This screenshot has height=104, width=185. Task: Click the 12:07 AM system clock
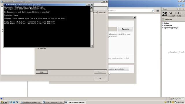[x=180, y=102]
